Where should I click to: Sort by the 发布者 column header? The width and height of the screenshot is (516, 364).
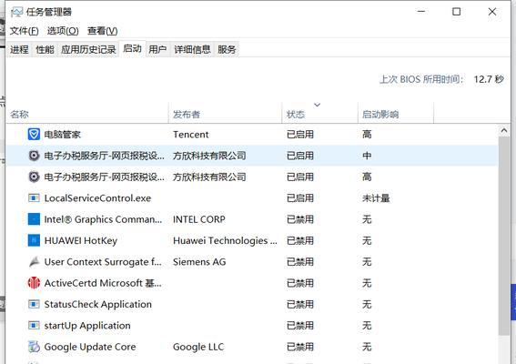225,114
